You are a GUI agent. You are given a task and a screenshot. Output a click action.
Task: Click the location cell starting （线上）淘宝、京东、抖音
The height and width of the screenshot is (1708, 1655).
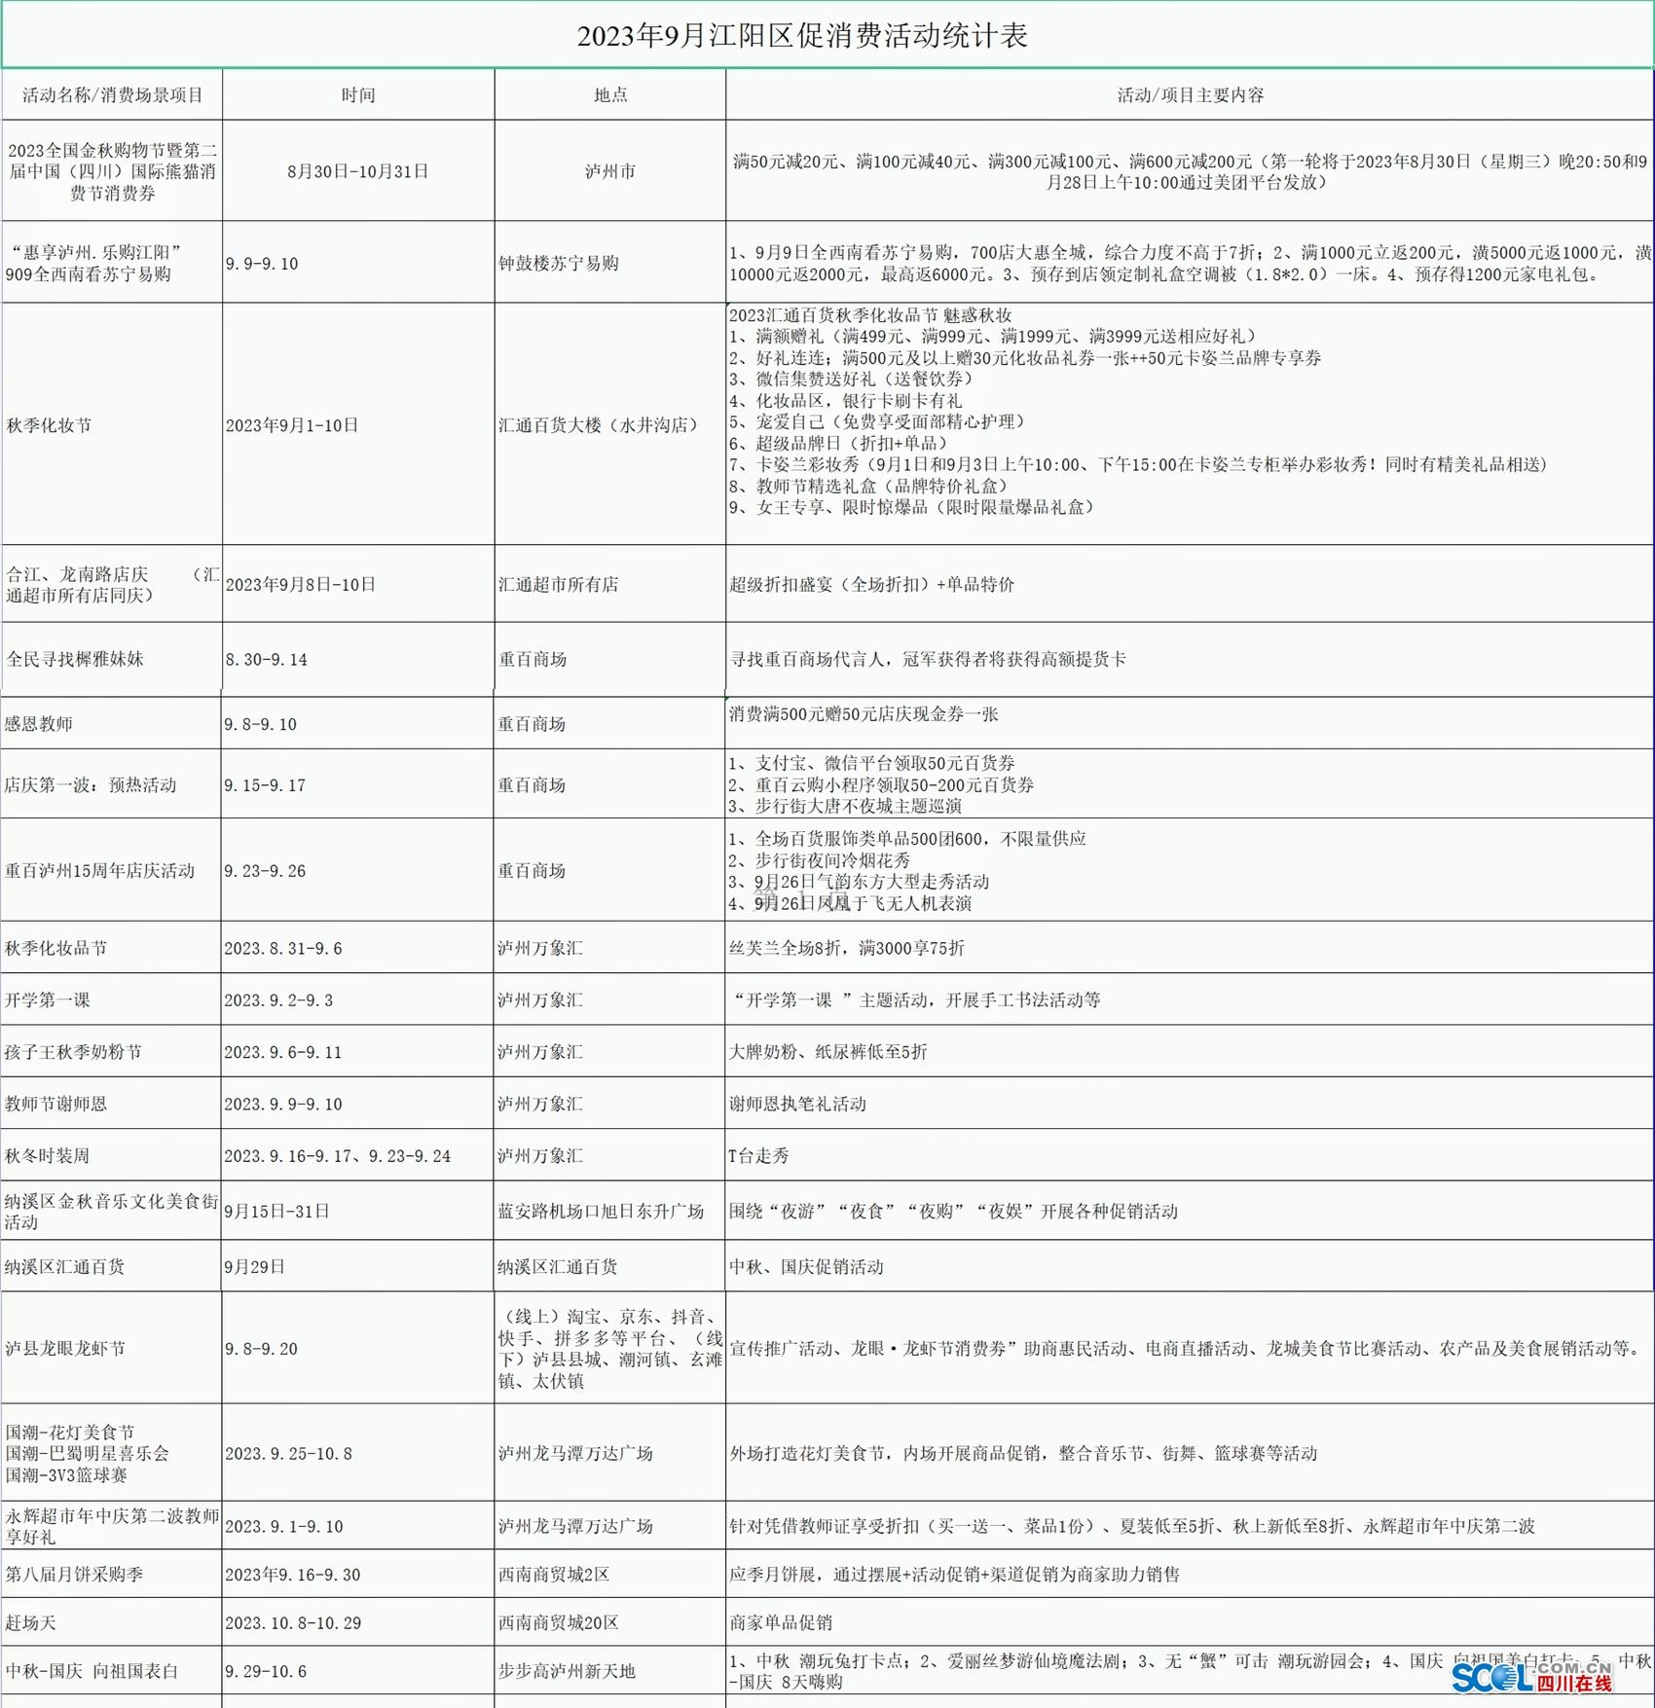click(x=610, y=1349)
